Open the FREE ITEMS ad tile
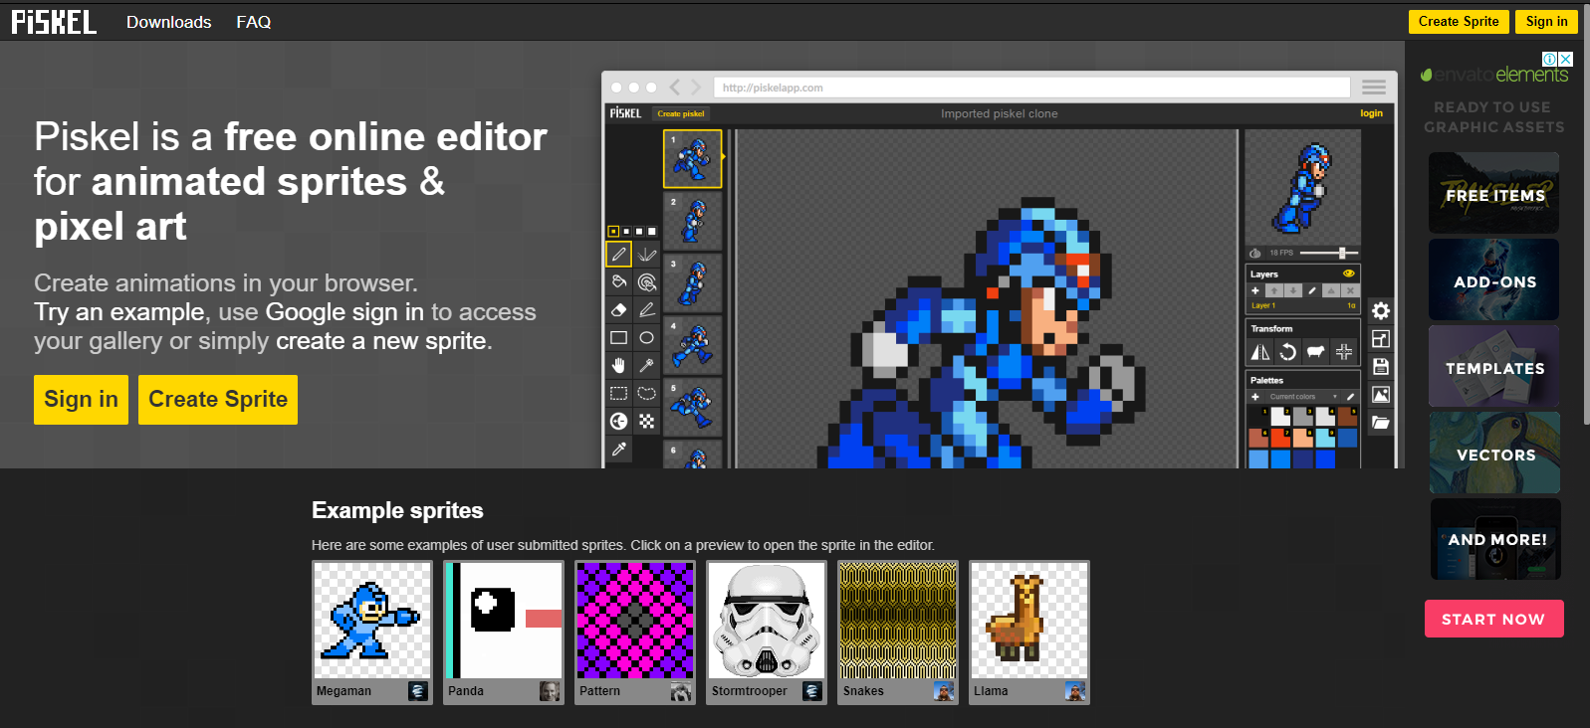Screen dimensions: 1590x728 click(1494, 193)
